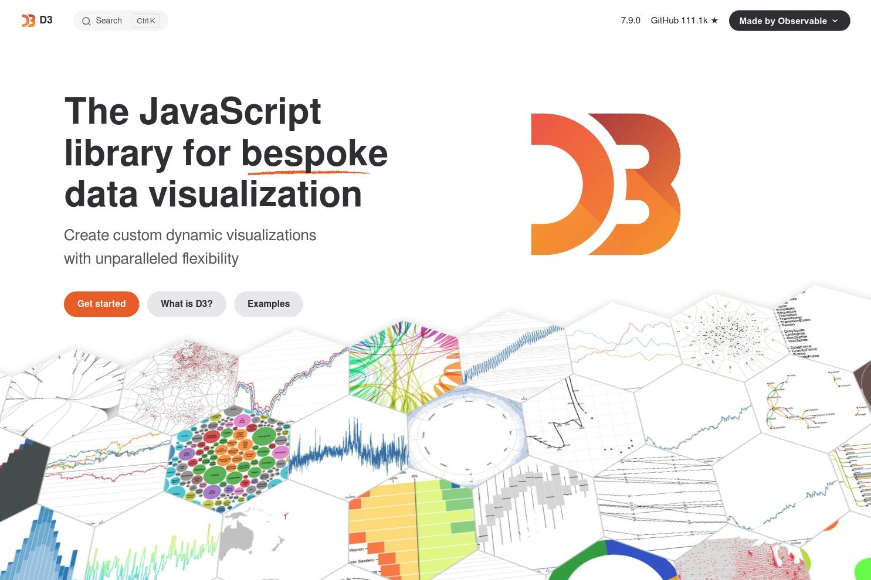
Task: Click the Ctrl K shortcut badge
Action: (x=145, y=21)
